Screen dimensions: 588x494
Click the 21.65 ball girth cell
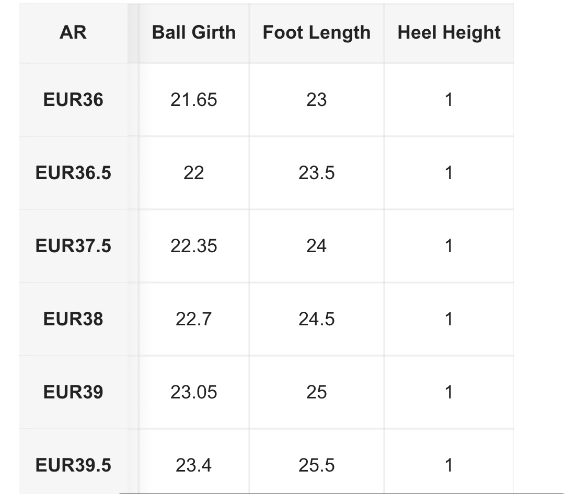193,100
